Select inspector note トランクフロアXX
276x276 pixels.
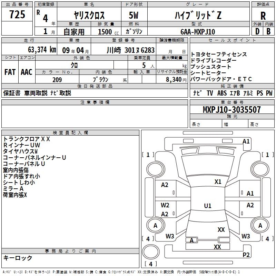click(27, 139)
